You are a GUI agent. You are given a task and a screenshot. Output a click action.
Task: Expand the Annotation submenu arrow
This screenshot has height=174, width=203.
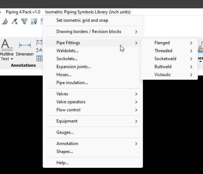tap(136, 144)
